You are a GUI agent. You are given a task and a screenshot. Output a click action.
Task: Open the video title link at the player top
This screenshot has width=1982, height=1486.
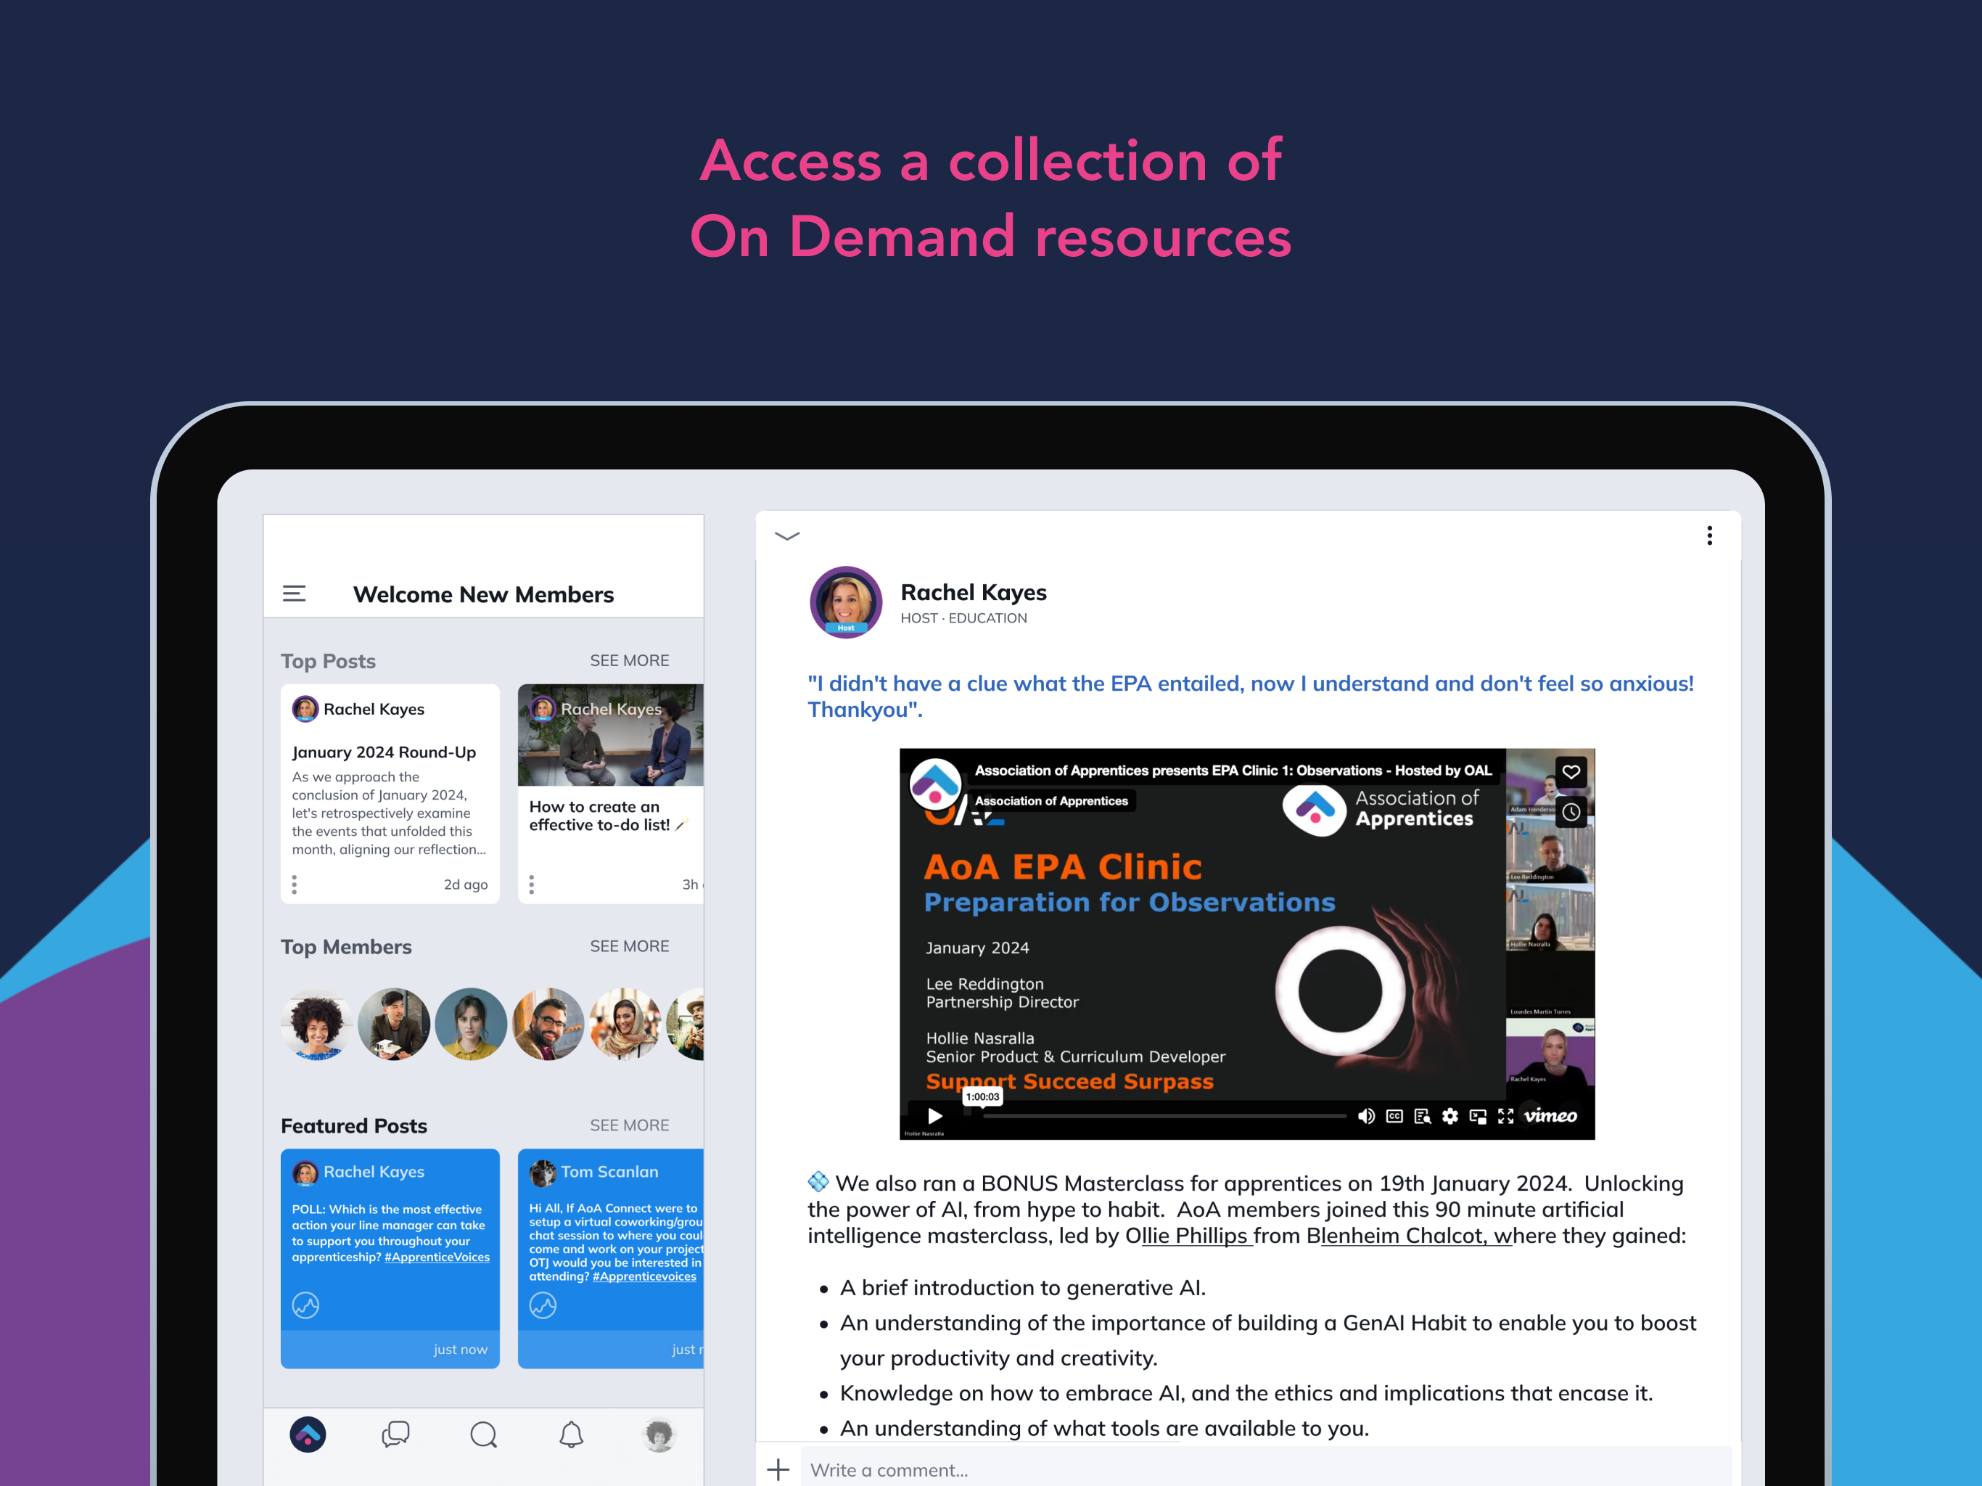coord(1233,770)
